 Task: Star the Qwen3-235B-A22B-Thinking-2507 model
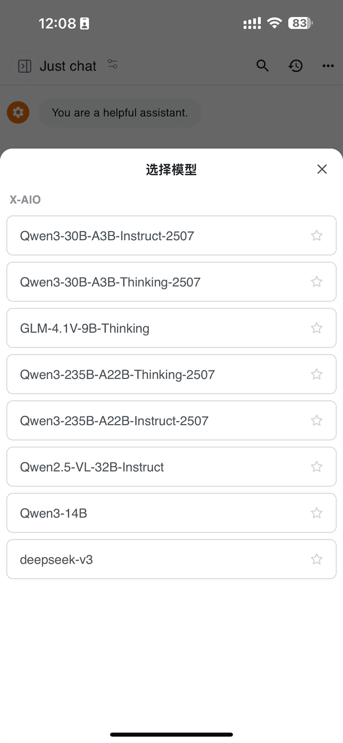pos(316,374)
